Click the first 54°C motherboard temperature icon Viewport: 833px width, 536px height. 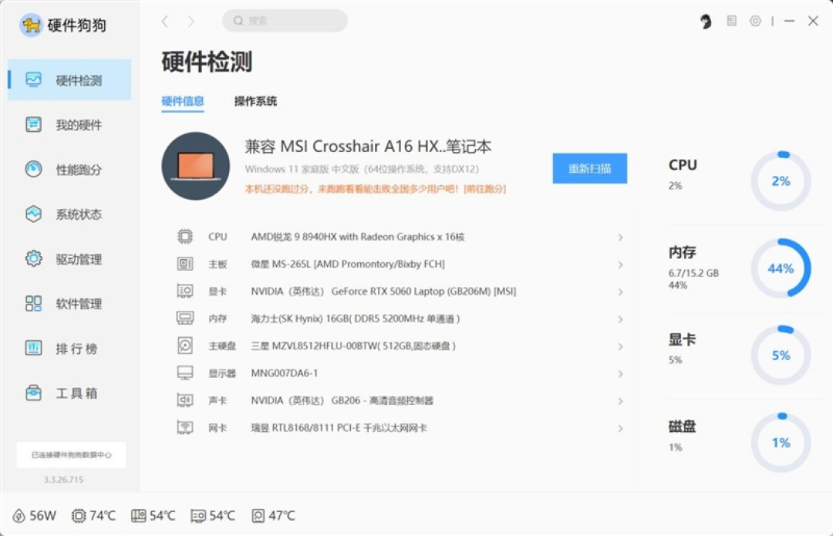coord(138,515)
